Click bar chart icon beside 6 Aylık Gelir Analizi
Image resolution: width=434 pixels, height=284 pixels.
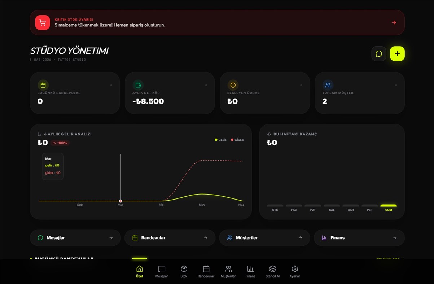point(40,134)
